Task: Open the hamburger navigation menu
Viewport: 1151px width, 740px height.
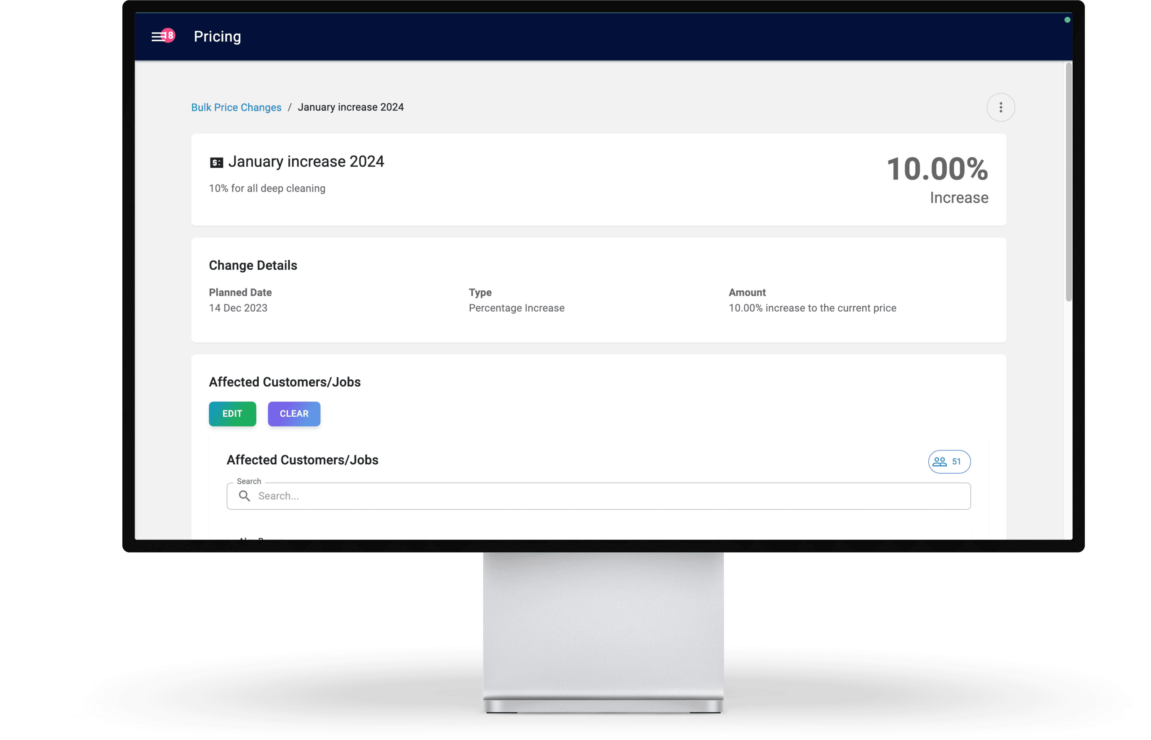Action: (x=158, y=37)
